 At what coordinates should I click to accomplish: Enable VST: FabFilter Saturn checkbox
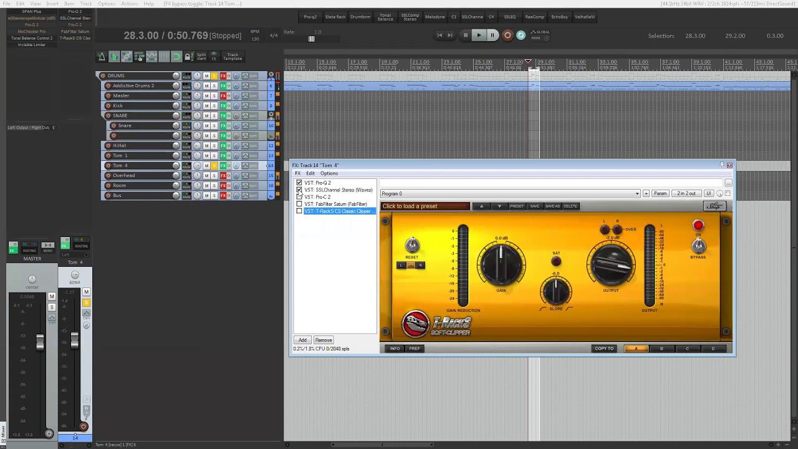tap(299, 204)
